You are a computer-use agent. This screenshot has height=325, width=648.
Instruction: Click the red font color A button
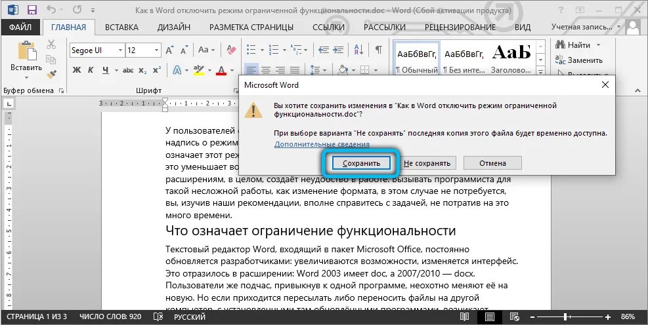click(x=222, y=71)
